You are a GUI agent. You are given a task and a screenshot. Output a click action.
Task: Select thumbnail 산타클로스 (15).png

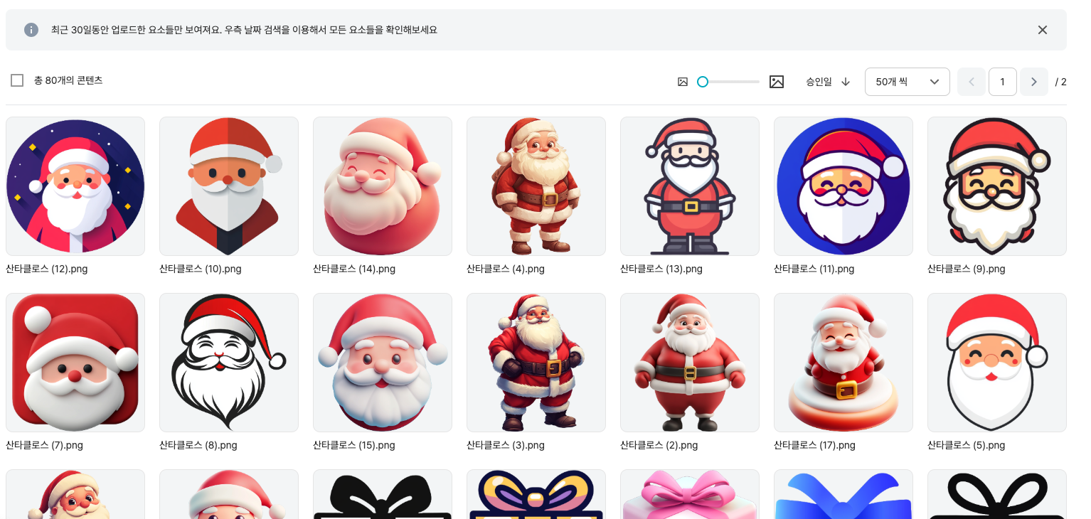[383, 363]
